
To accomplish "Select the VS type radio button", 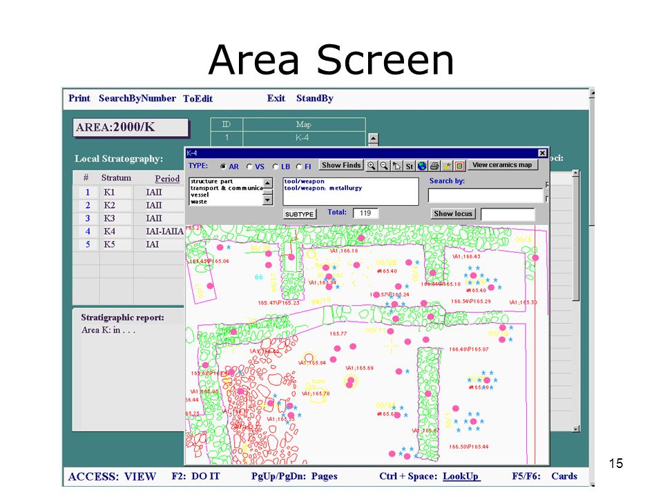I will coord(249,166).
